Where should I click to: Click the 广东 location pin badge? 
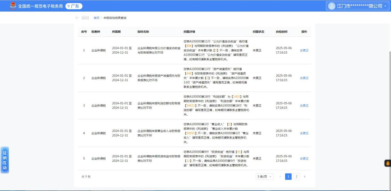pos(74,6)
